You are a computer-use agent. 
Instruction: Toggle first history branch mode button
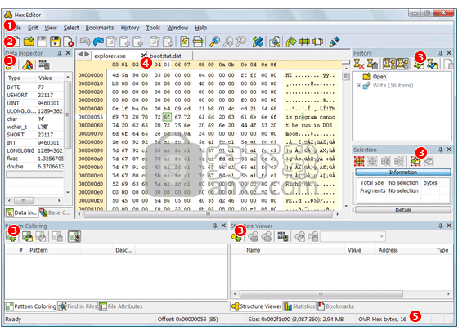point(389,64)
